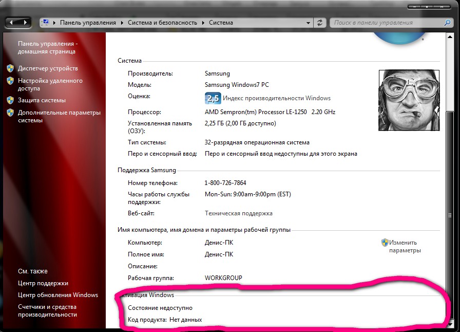The image size is (460, 332).
Task: Open Центр обновления Windows link
Action: click(58, 295)
